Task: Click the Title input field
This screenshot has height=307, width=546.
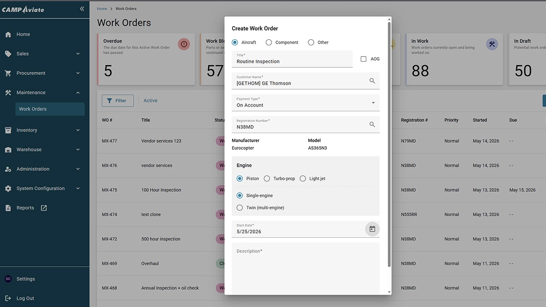Action: pos(292,59)
